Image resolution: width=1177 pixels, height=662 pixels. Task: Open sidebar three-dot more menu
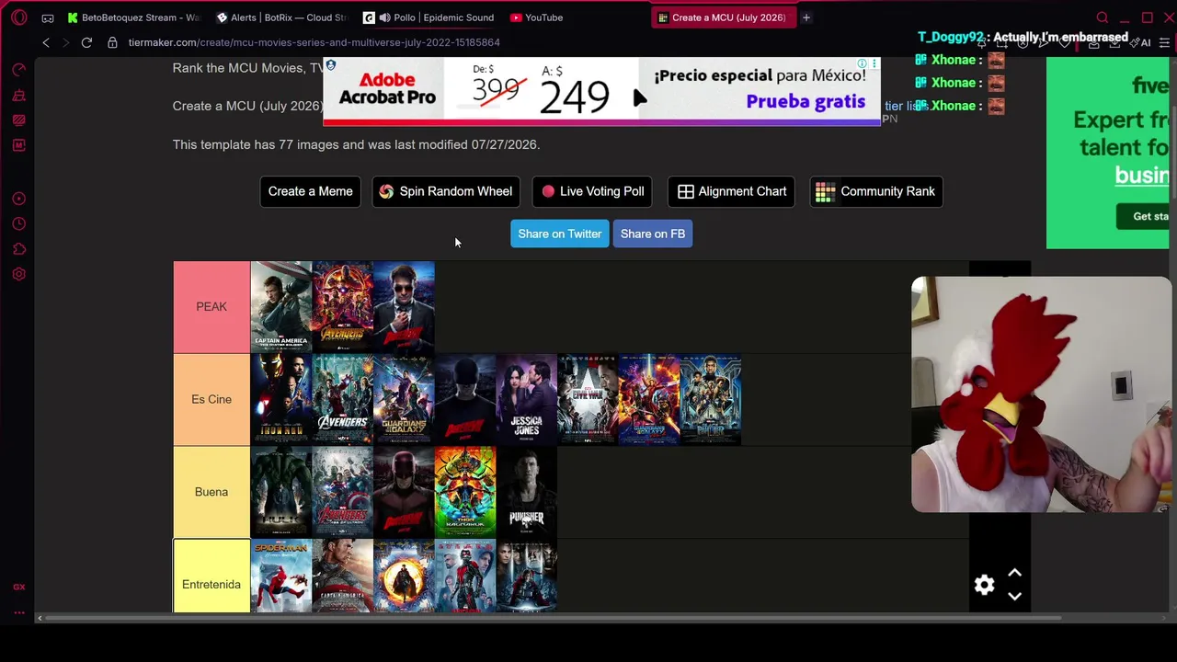pyautogui.click(x=19, y=612)
